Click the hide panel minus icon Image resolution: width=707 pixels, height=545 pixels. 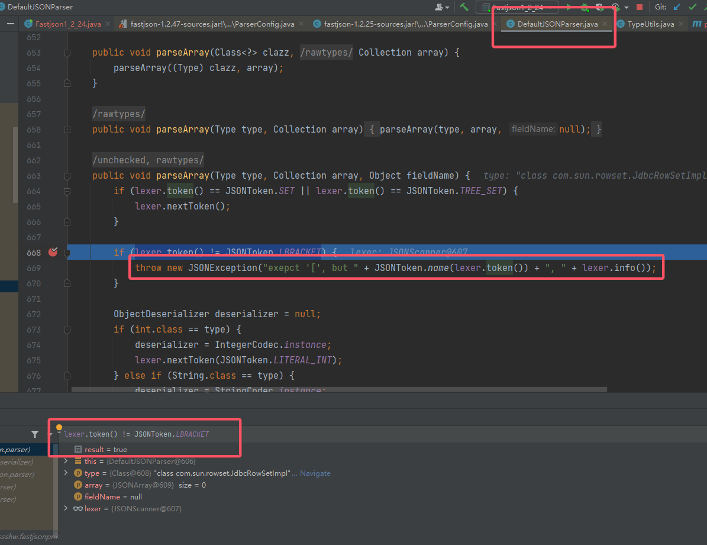(11, 24)
